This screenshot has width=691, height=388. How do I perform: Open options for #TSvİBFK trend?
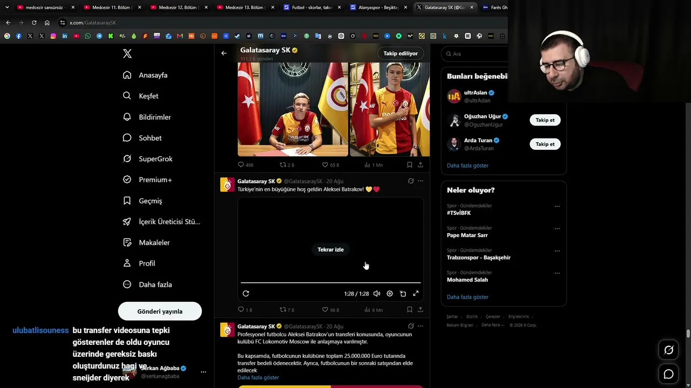click(x=557, y=206)
